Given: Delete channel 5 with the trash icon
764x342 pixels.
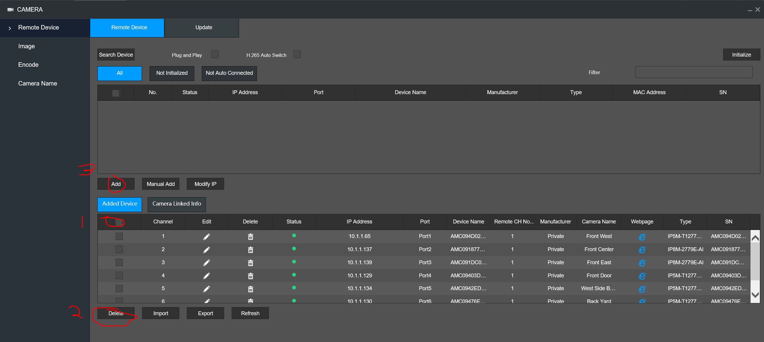Looking at the screenshot, I should [x=250, y=289].
